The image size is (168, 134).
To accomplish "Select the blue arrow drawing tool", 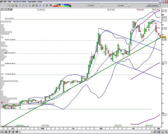I will [40, 6].
